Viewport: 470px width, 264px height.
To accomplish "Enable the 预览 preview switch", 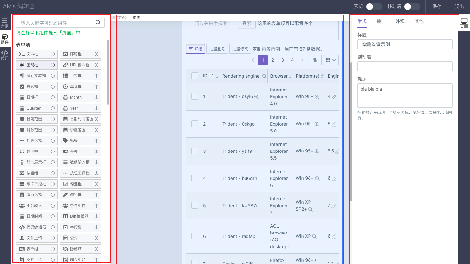I will pyautogui.click(x=374, y=7).
